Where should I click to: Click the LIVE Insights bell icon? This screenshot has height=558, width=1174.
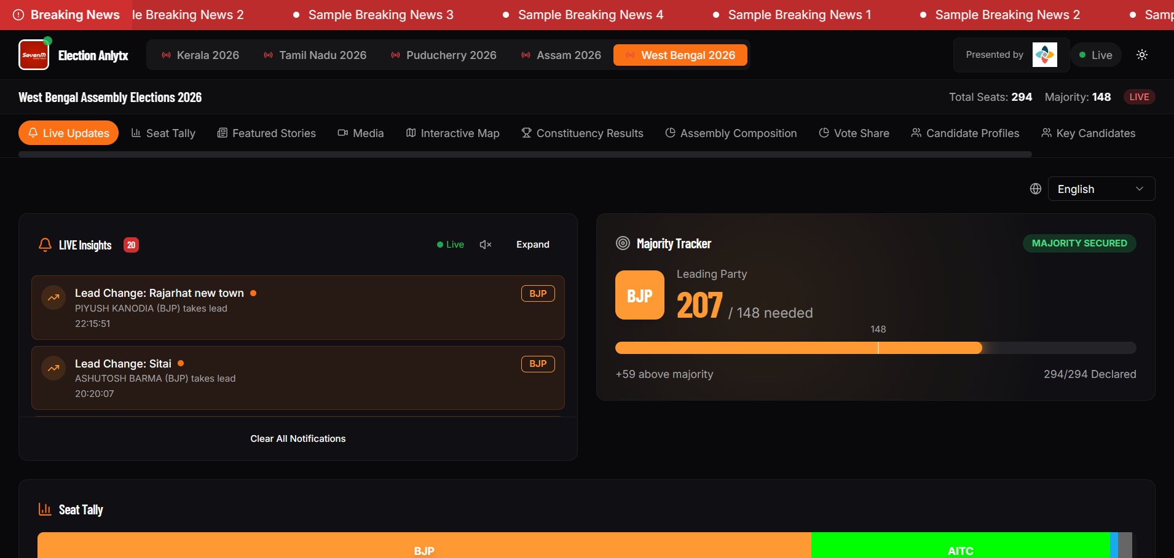(x=45, y=245)
